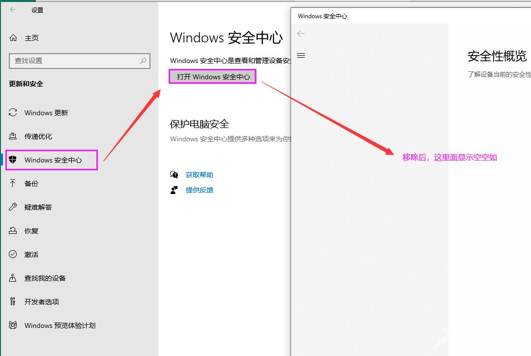Screen dimensions: 531x356
Task: Click the 设置 window title text
Action: [x=37, y=10]
